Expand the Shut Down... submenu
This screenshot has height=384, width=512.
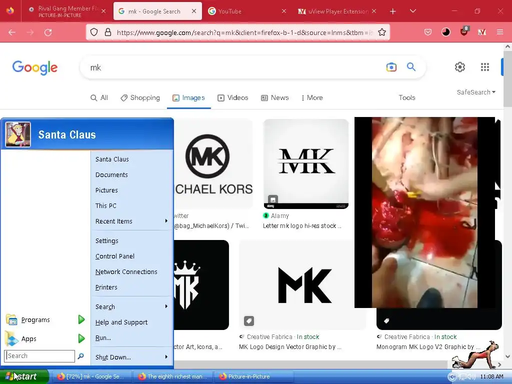pos(131,357)
